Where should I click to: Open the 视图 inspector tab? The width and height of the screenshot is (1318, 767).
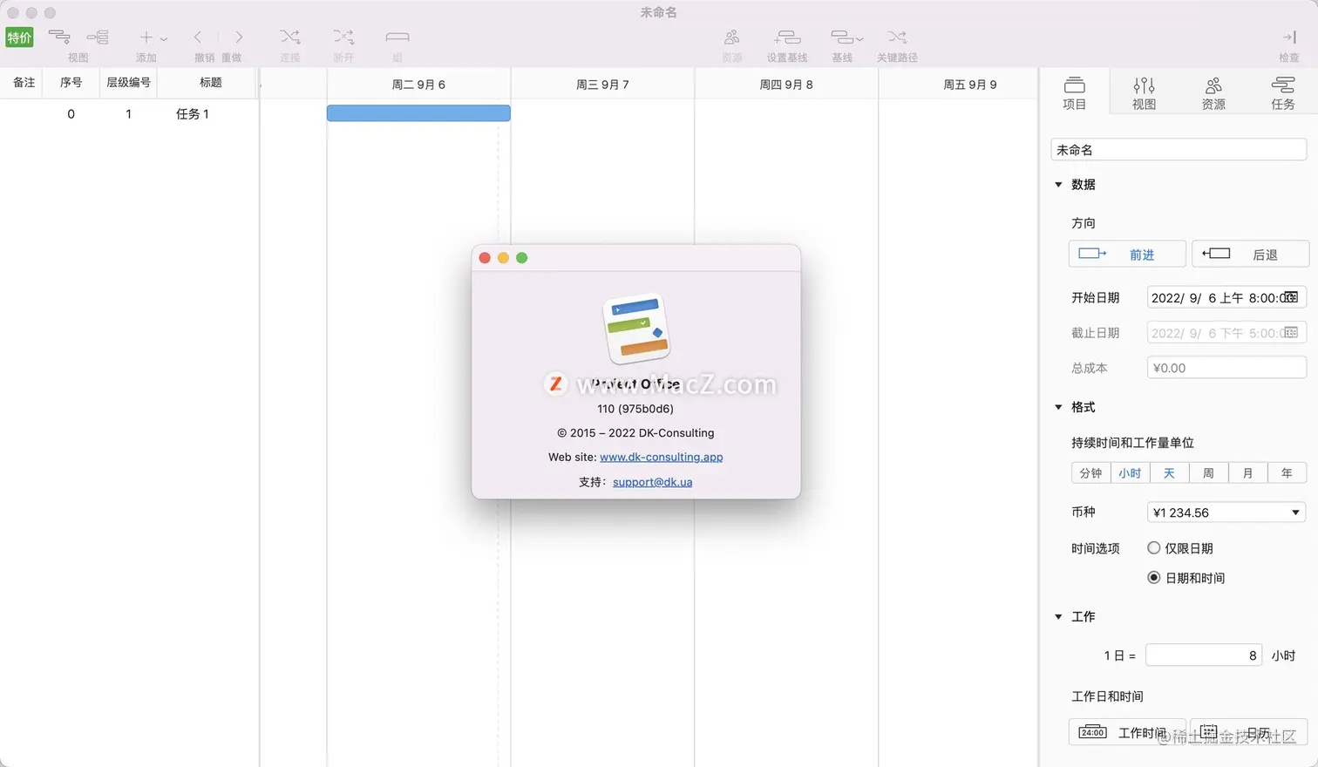[x=1144, y=92]
